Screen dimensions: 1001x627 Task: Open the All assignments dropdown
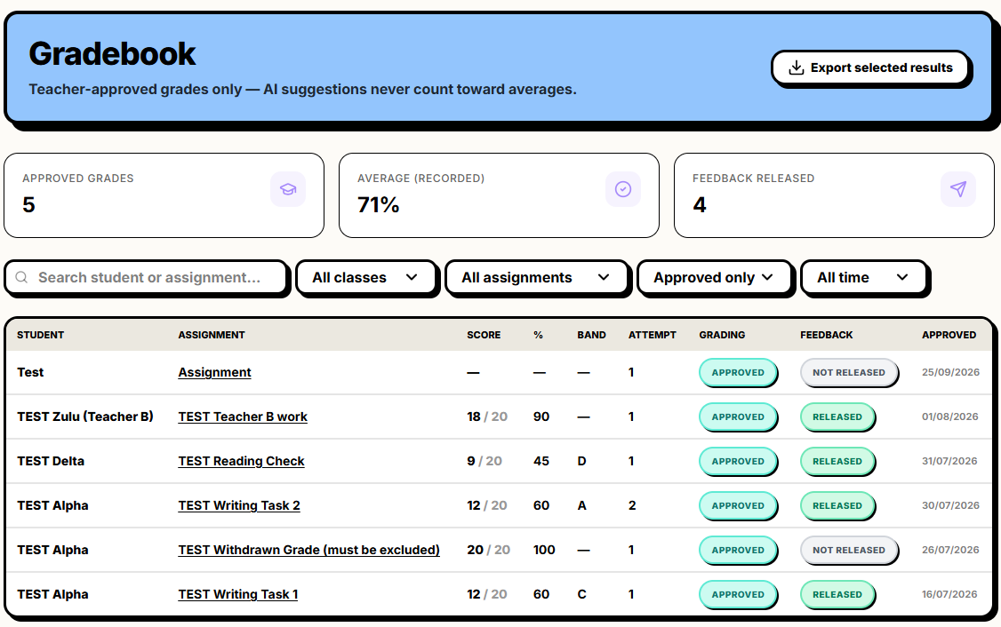537,277
